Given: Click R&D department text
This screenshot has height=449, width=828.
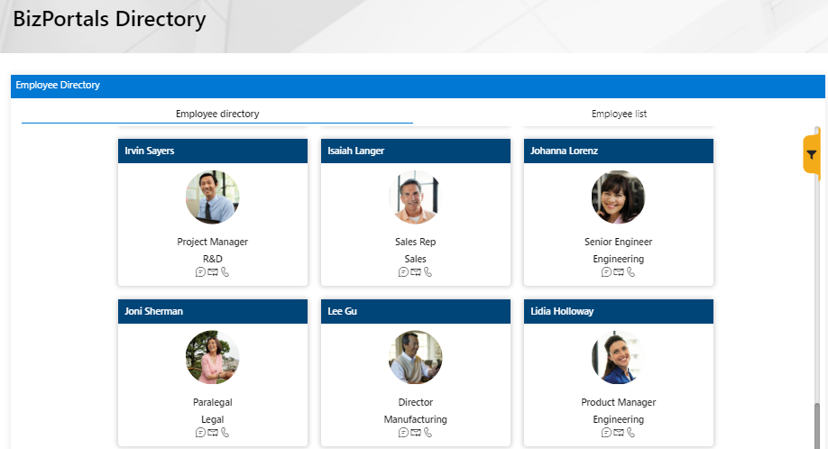Looking at the screenshot, I should pyautogui.click(x=212, y=259).
